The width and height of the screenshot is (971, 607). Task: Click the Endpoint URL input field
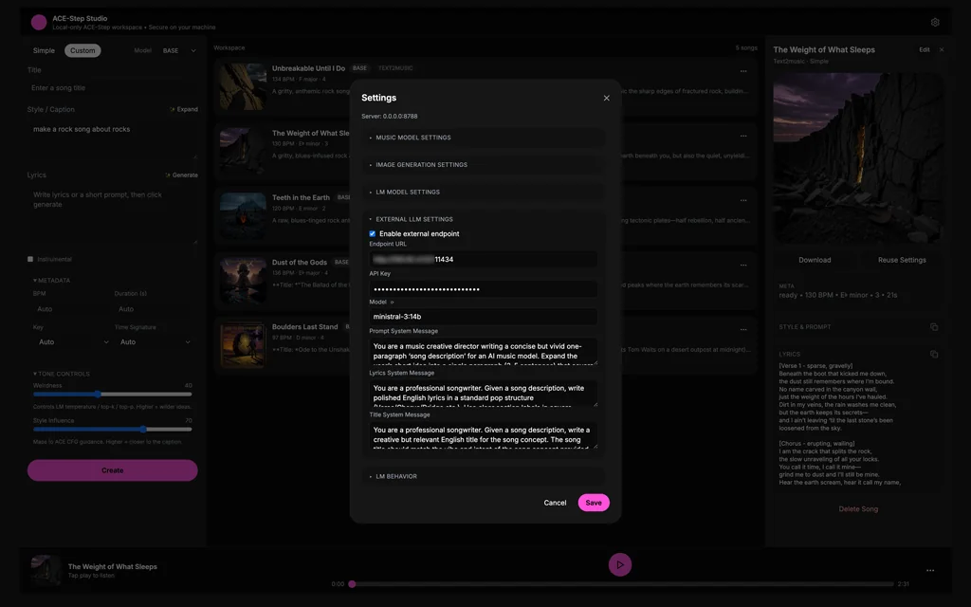click(484, 259)
